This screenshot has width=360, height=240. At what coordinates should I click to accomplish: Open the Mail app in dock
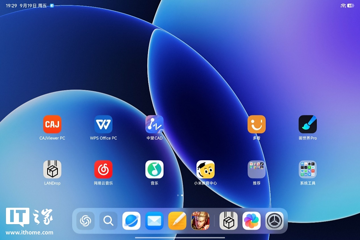point(154,221)
